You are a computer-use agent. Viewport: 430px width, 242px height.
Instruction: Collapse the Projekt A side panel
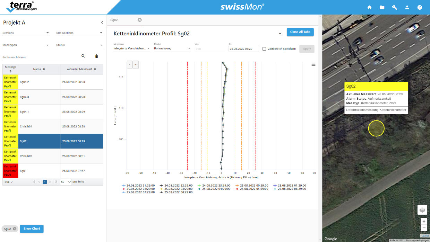point(102,23)
